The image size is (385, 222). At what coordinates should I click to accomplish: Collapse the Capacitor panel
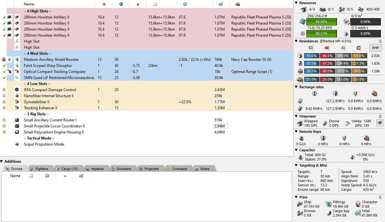[297, 150]
